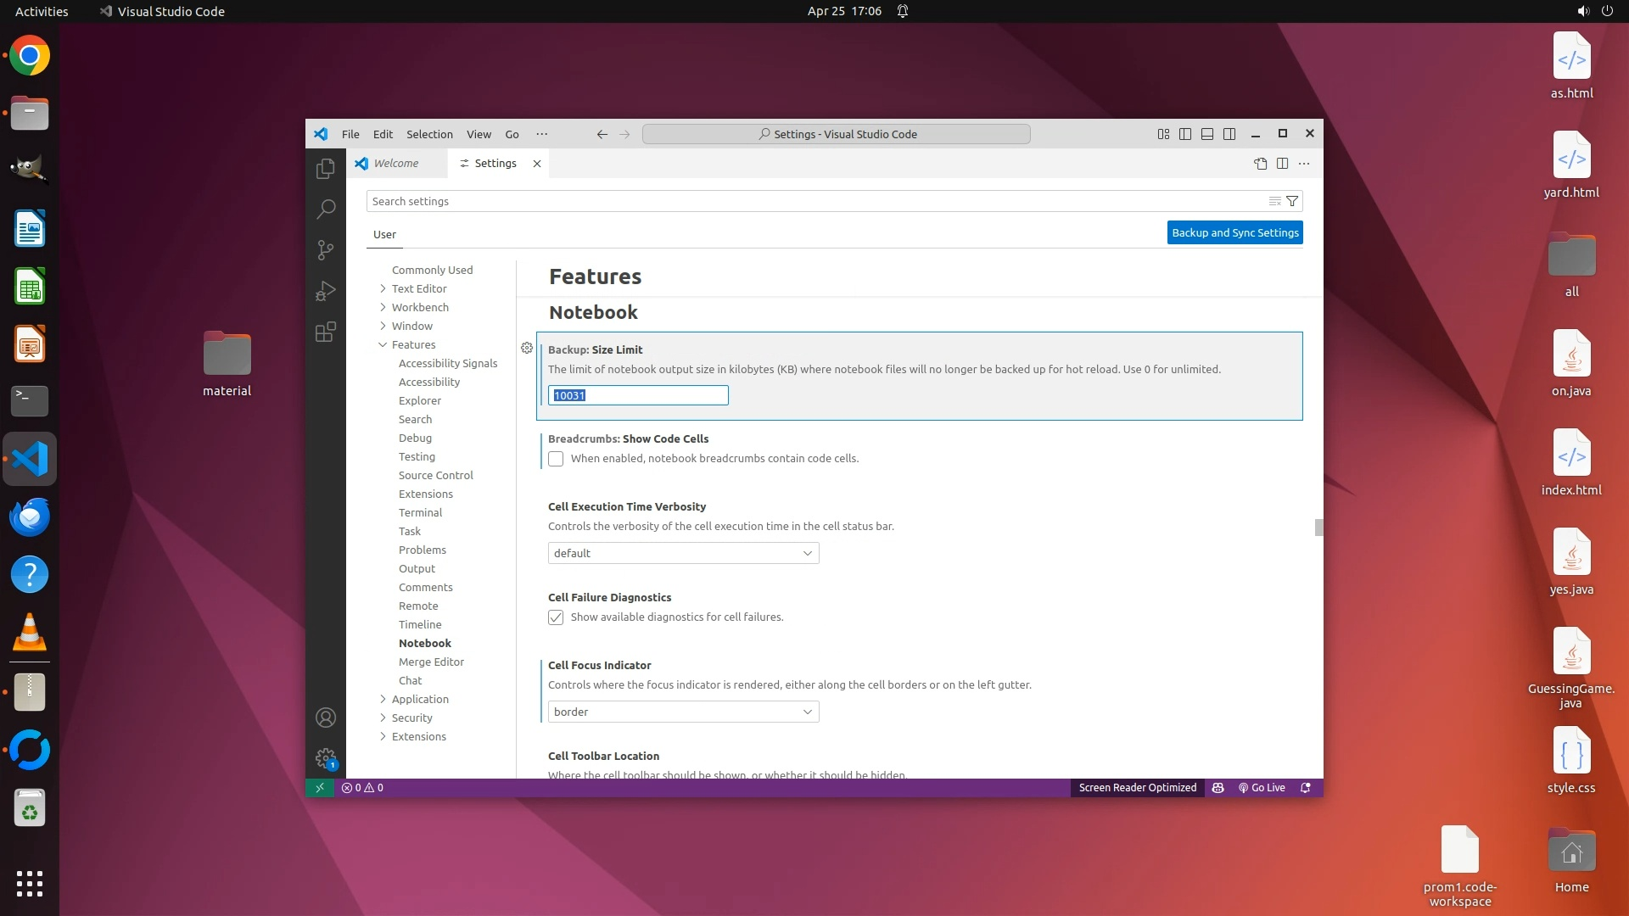Open the Extensions view icon
Screen dimensions: 1629x916
[x=325, y=332]
